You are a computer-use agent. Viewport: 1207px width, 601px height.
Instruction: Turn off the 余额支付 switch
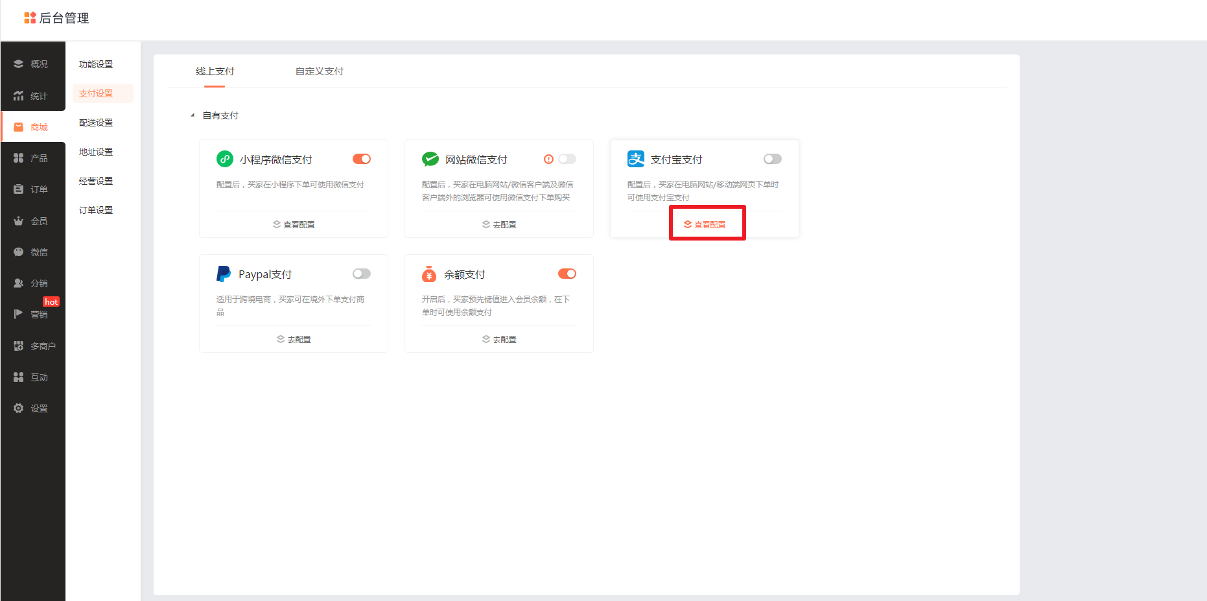567,274
